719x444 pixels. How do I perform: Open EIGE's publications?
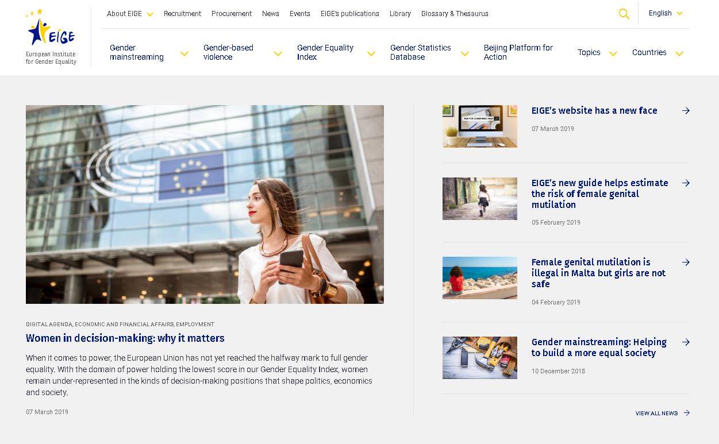tap(350, 14)
